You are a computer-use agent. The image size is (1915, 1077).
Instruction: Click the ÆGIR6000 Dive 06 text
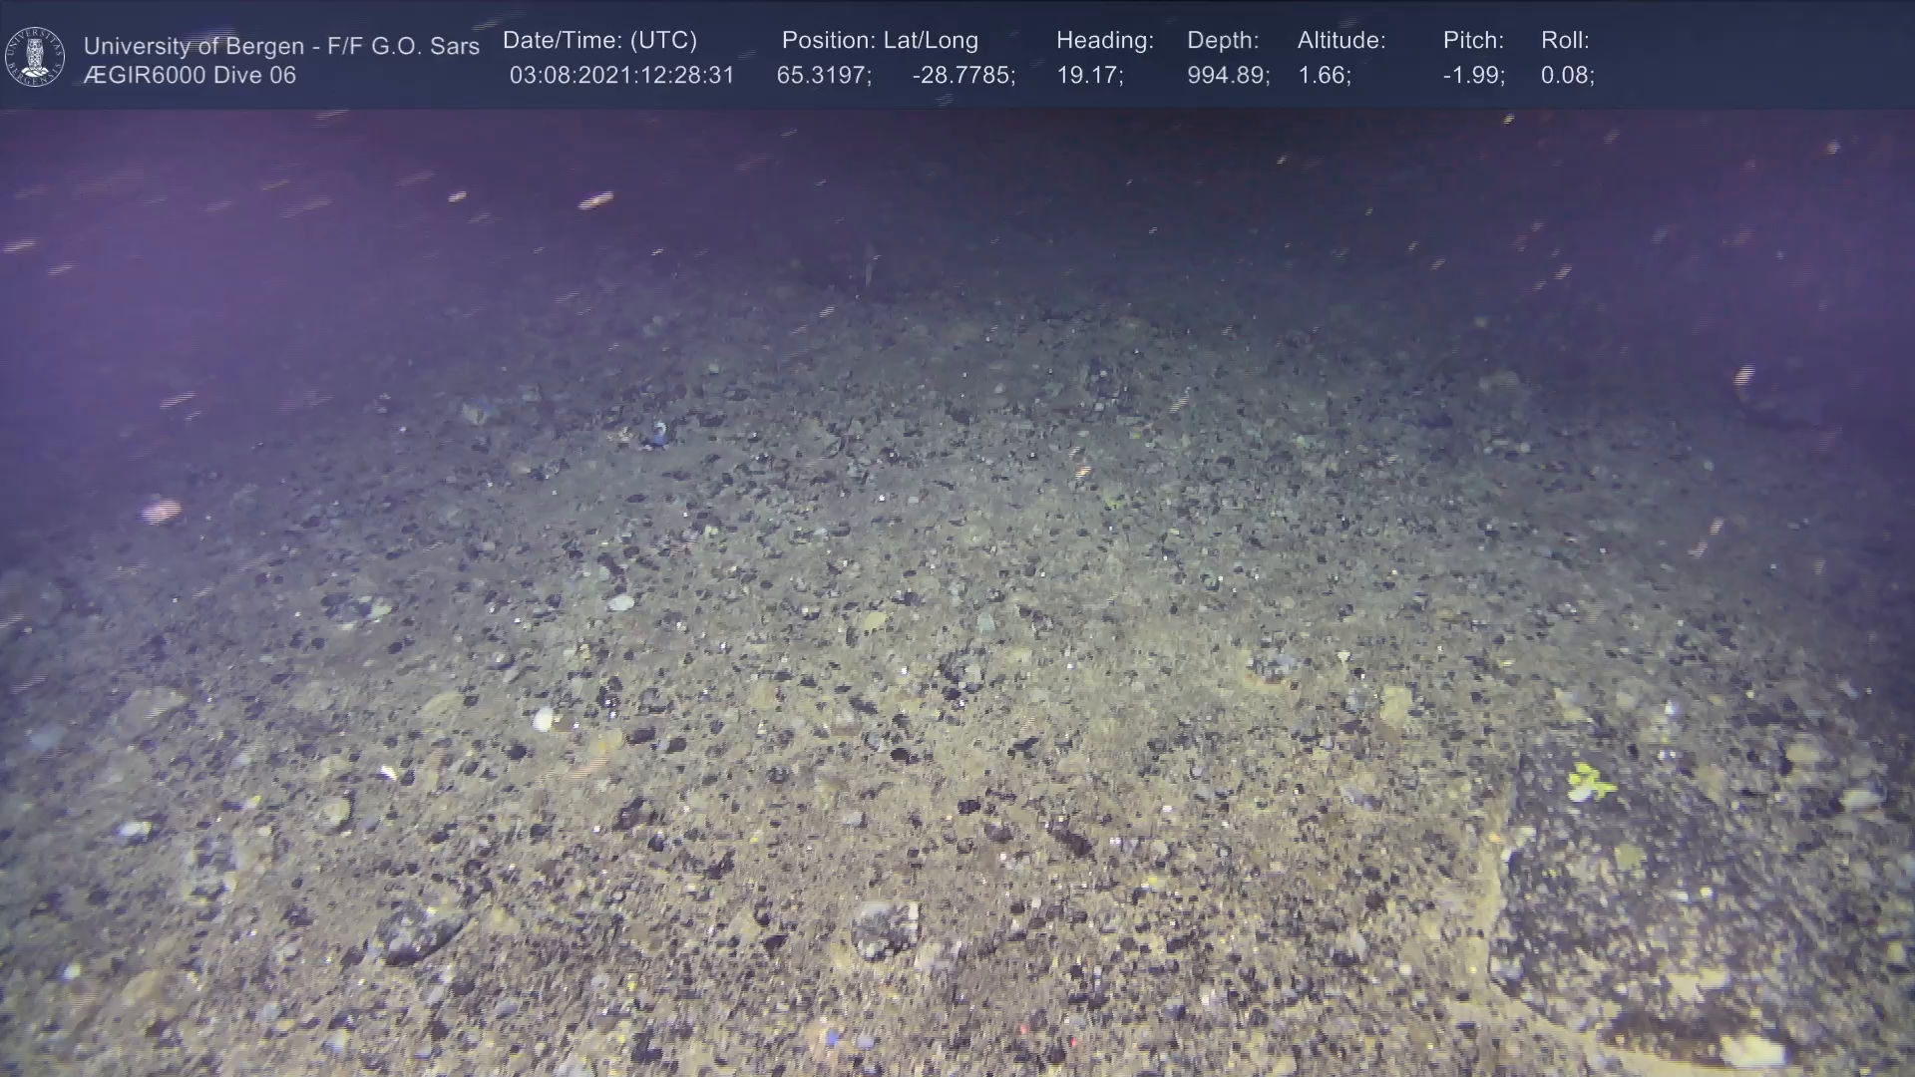tap(190, 76)
